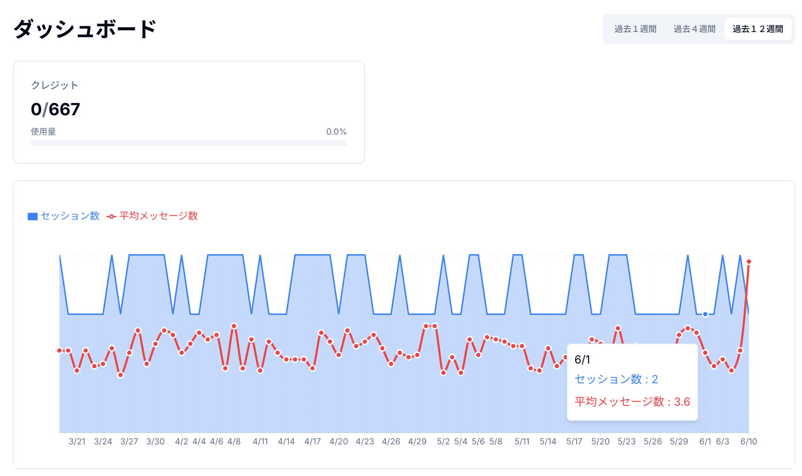Toggle the 平均メッセージ数 legend entry
802x476 pixels.
pos(158,216)
